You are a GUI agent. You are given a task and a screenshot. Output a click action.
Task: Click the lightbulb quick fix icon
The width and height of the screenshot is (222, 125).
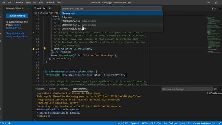click(45, 49)
